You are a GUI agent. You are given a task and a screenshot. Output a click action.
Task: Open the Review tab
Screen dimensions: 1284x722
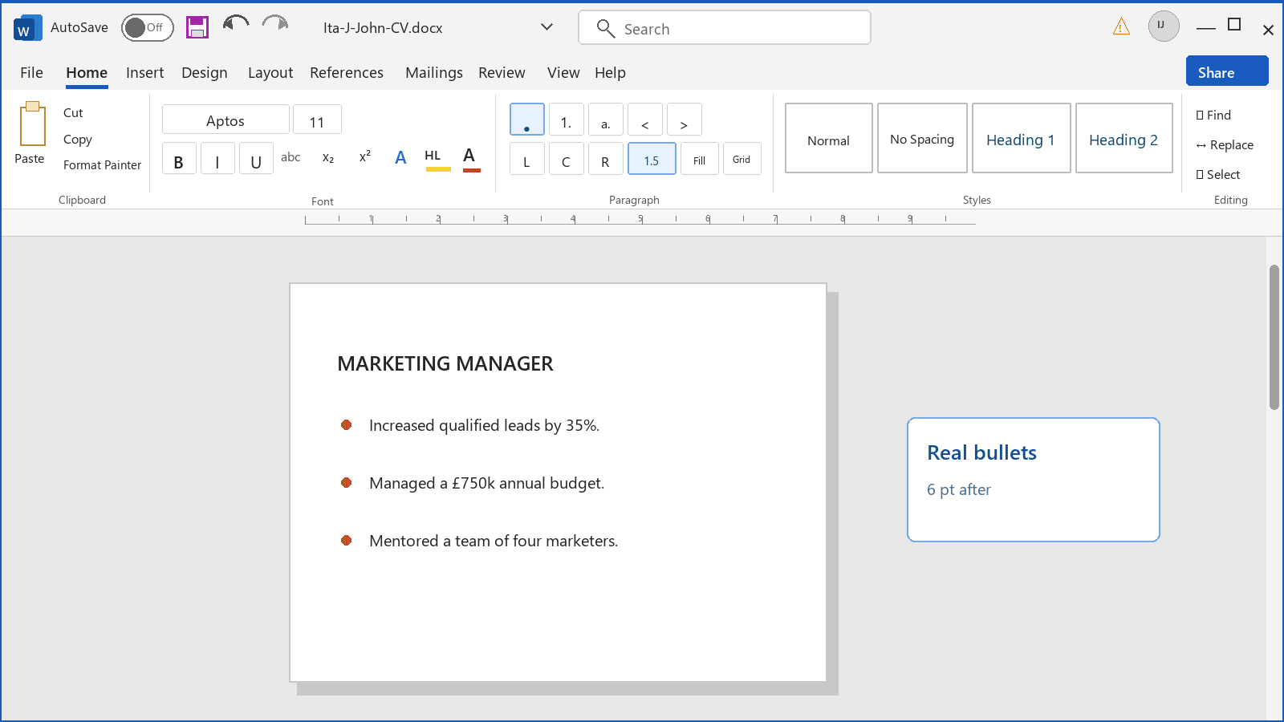pos(502,72)
